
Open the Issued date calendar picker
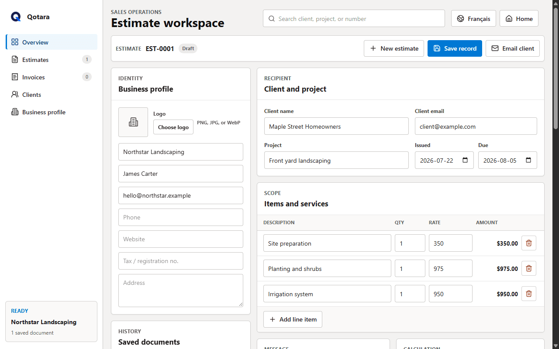click(x=465, y=160)
